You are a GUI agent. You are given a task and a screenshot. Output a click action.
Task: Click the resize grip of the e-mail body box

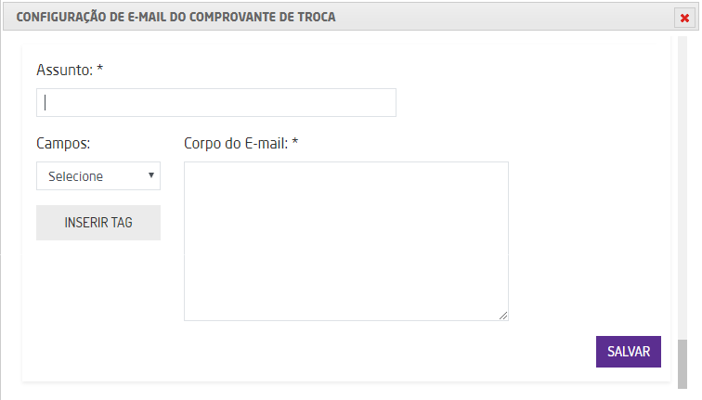(503, 316)
